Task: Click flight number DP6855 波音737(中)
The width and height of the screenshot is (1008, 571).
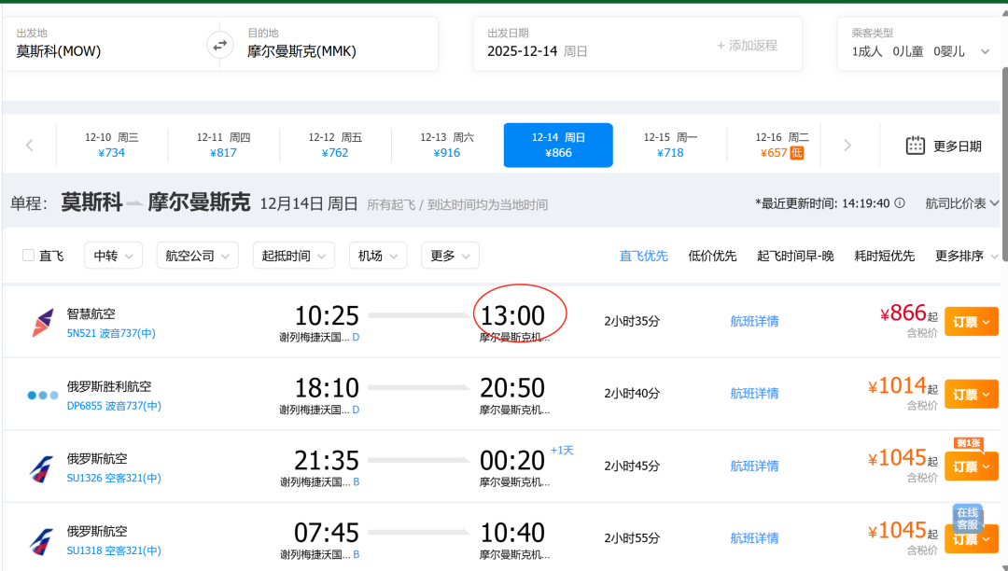Action: tap(114, 406)
